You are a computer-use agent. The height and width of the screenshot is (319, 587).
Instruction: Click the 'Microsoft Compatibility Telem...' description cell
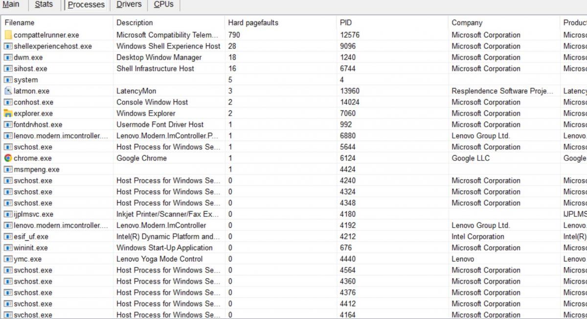[x=167, y=35]
